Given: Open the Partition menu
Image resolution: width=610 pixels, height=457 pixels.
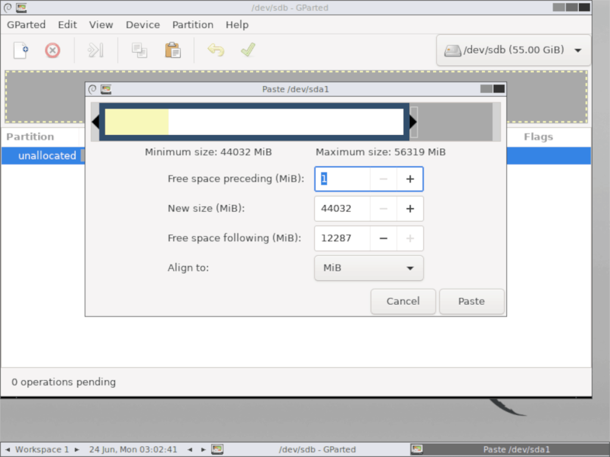Looking at the screenshot, I should (x=192, y=25).
